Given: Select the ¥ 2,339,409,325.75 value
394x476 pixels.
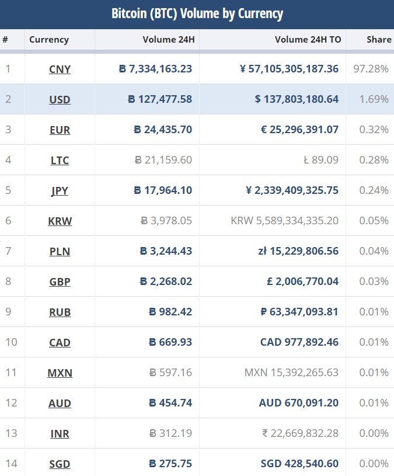Looking at the screenshot, I should click(292, 190).
